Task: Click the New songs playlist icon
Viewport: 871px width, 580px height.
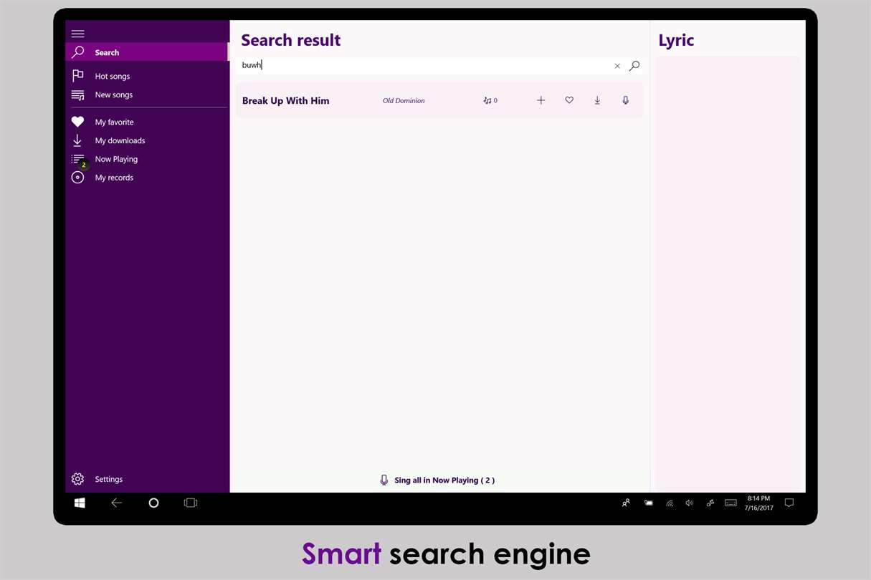Action: (x=77, y=95)
